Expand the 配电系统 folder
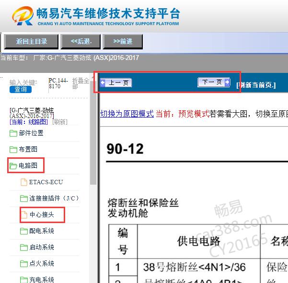 42,231
